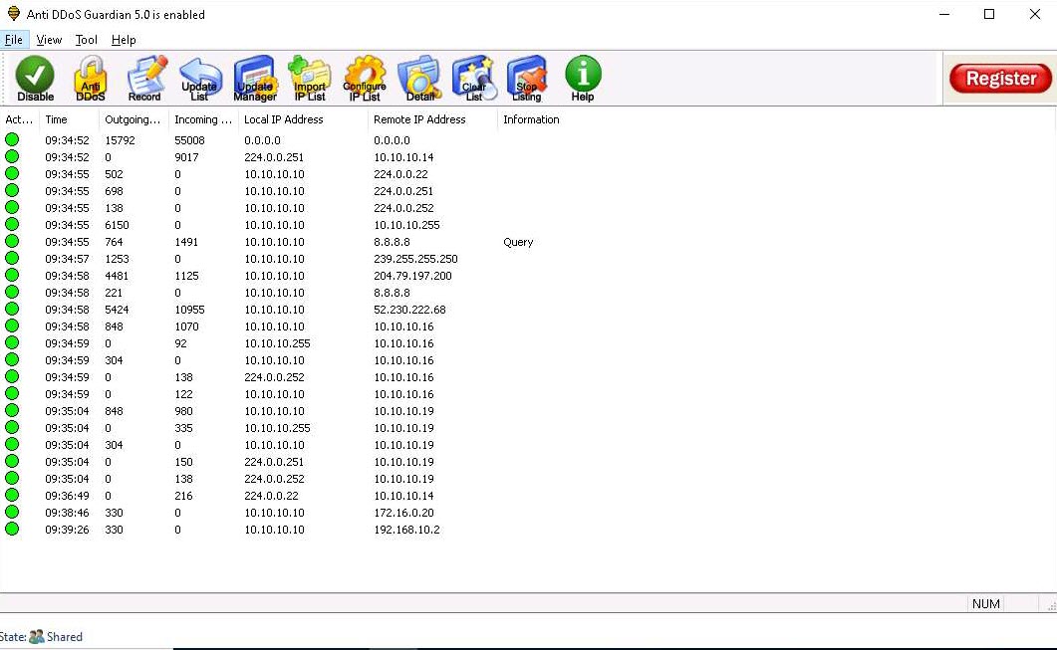
Task: Select incoming value 55008
Action: [189, 140]
